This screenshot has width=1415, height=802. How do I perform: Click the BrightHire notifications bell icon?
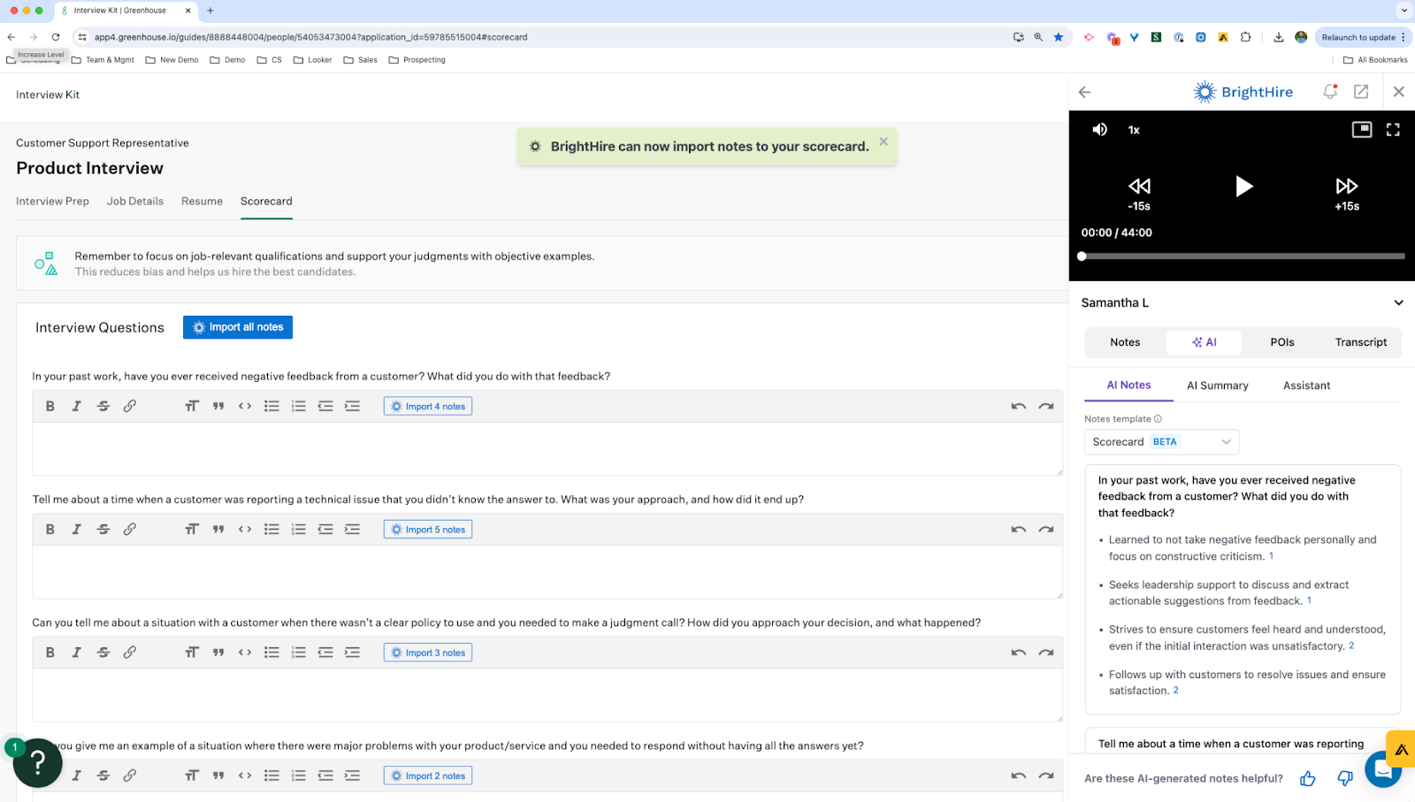coord(1329,92)
